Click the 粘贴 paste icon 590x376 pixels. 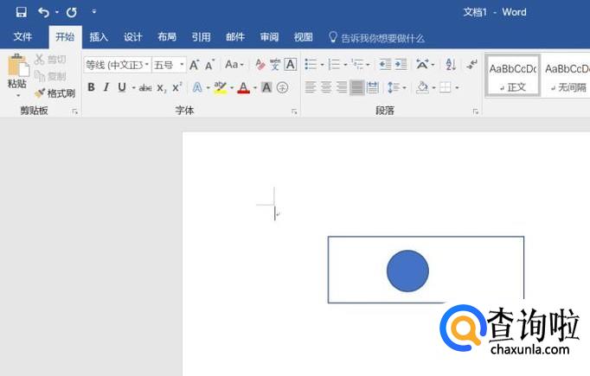(x=17, y=65)
